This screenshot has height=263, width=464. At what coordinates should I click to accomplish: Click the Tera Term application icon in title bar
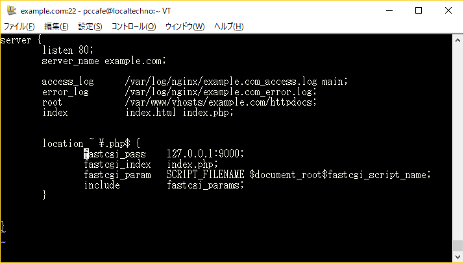click(x=12, y=10)
